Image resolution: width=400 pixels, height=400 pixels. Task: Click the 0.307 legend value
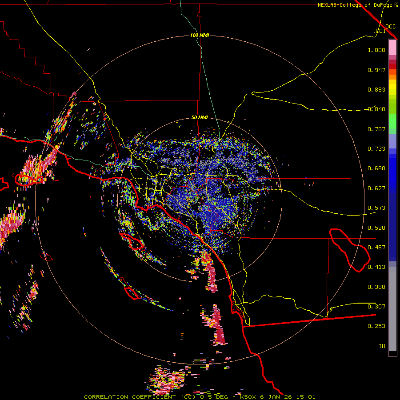376,307
